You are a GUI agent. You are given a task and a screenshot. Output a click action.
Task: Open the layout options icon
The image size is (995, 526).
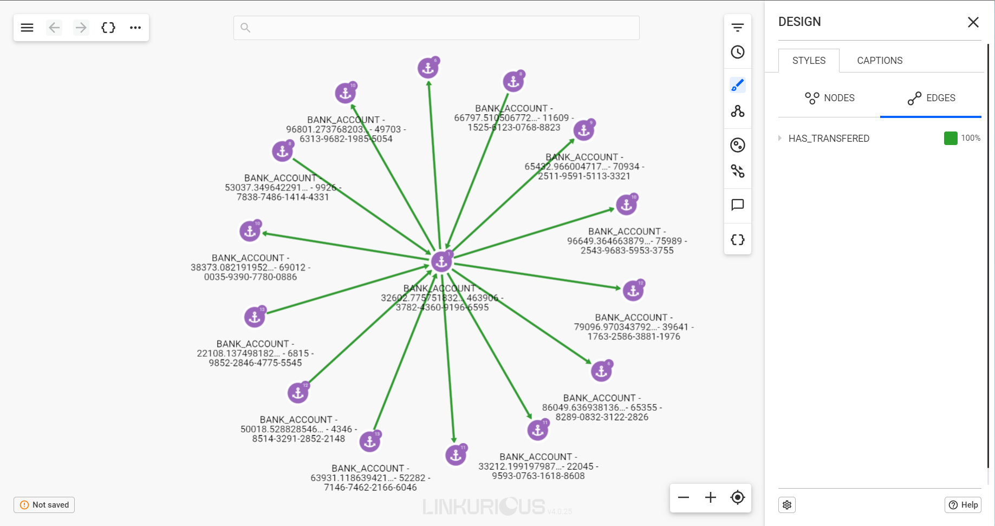point(737,111)
